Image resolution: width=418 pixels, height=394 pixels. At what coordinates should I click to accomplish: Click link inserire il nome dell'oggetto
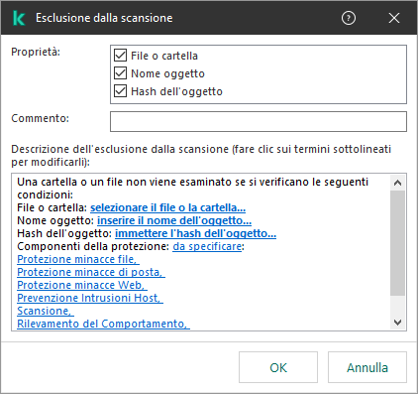[x=174, y=220]
